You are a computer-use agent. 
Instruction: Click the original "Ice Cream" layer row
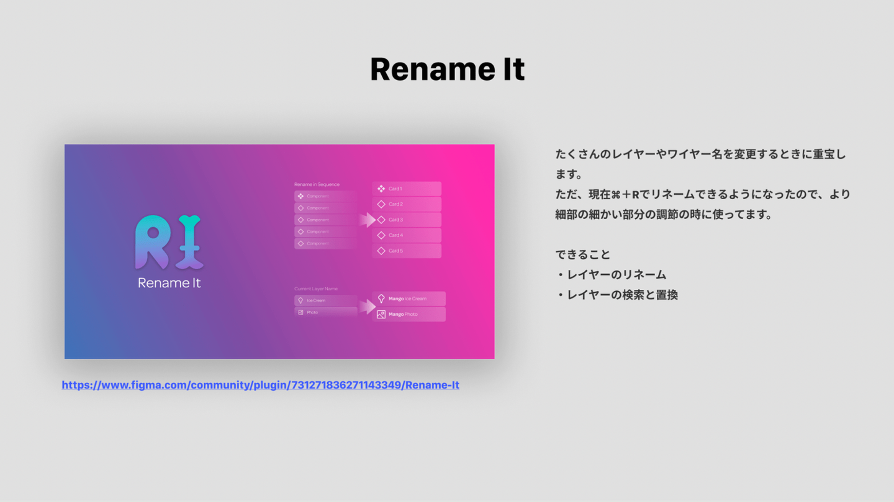coord(326,300)
